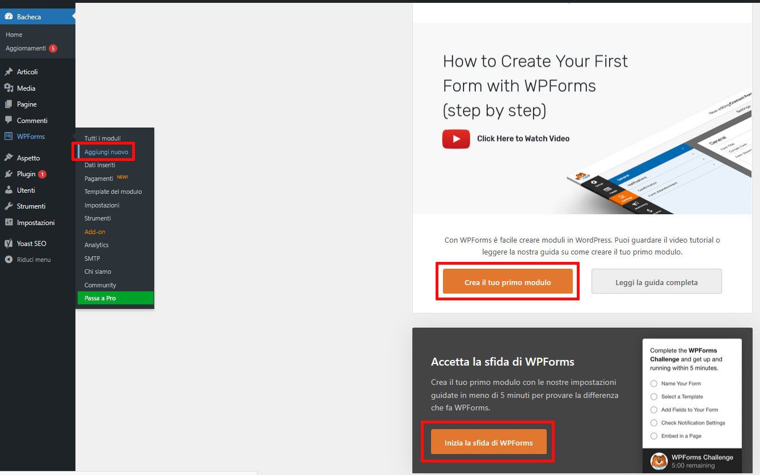Click Riduci menu text link
Image resolution: width=760 pixels, height=475 pixels.
tap(34, 260)
